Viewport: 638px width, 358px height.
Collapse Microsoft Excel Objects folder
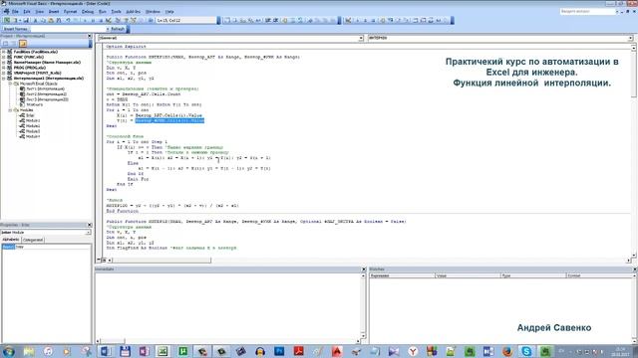[10, 84]
